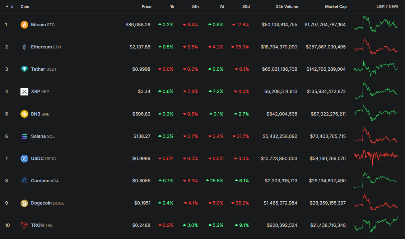
Task: Click the XRP logo icon
Action: tap(24, 92)
